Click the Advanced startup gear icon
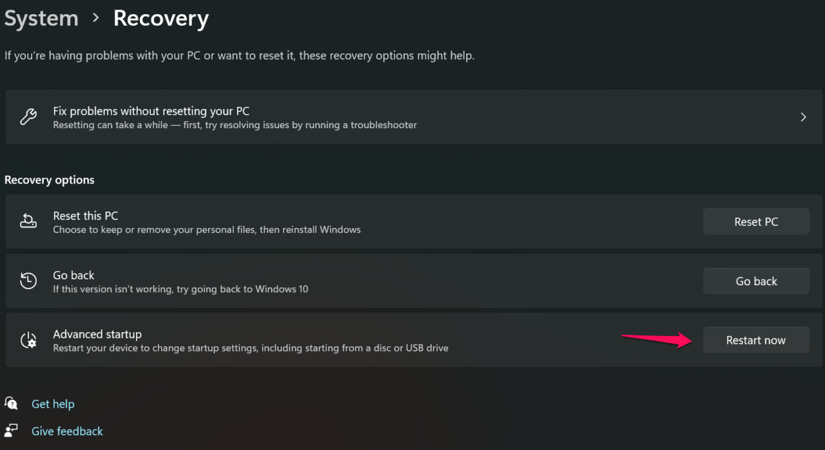The image size is (825, 450). pos(28,341)
